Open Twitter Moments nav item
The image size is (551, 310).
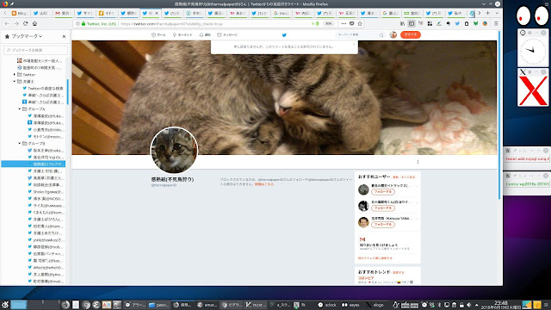click(x=183, y=34)
